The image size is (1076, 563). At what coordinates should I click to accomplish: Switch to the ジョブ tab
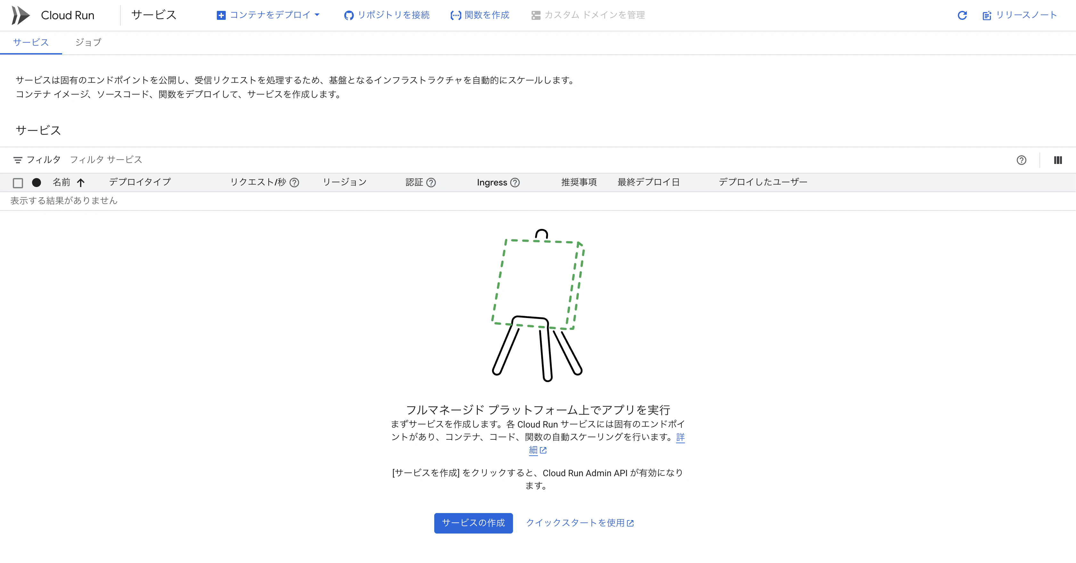pos(88,42)
